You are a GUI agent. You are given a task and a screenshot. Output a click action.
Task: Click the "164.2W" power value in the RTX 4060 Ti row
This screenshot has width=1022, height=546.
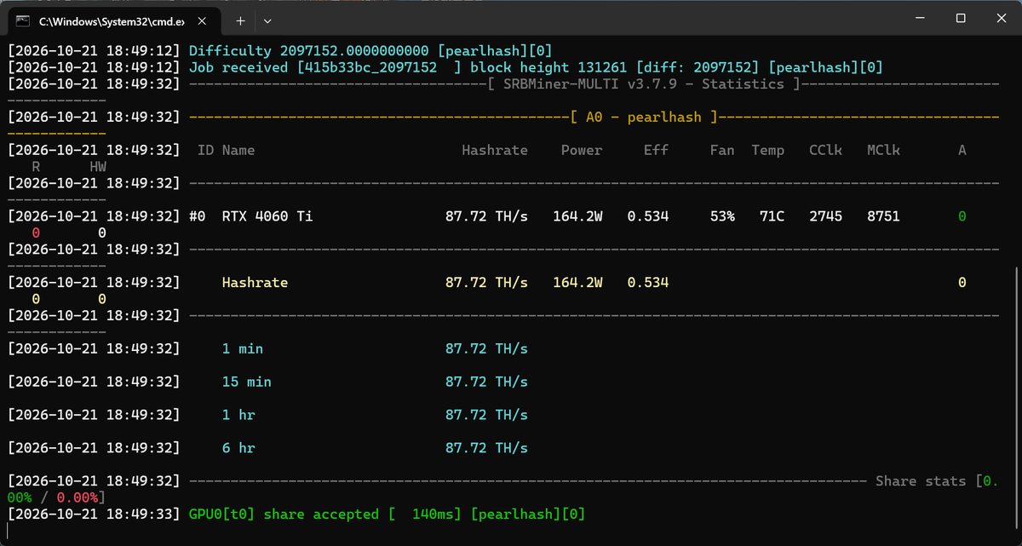click(577, 216)
